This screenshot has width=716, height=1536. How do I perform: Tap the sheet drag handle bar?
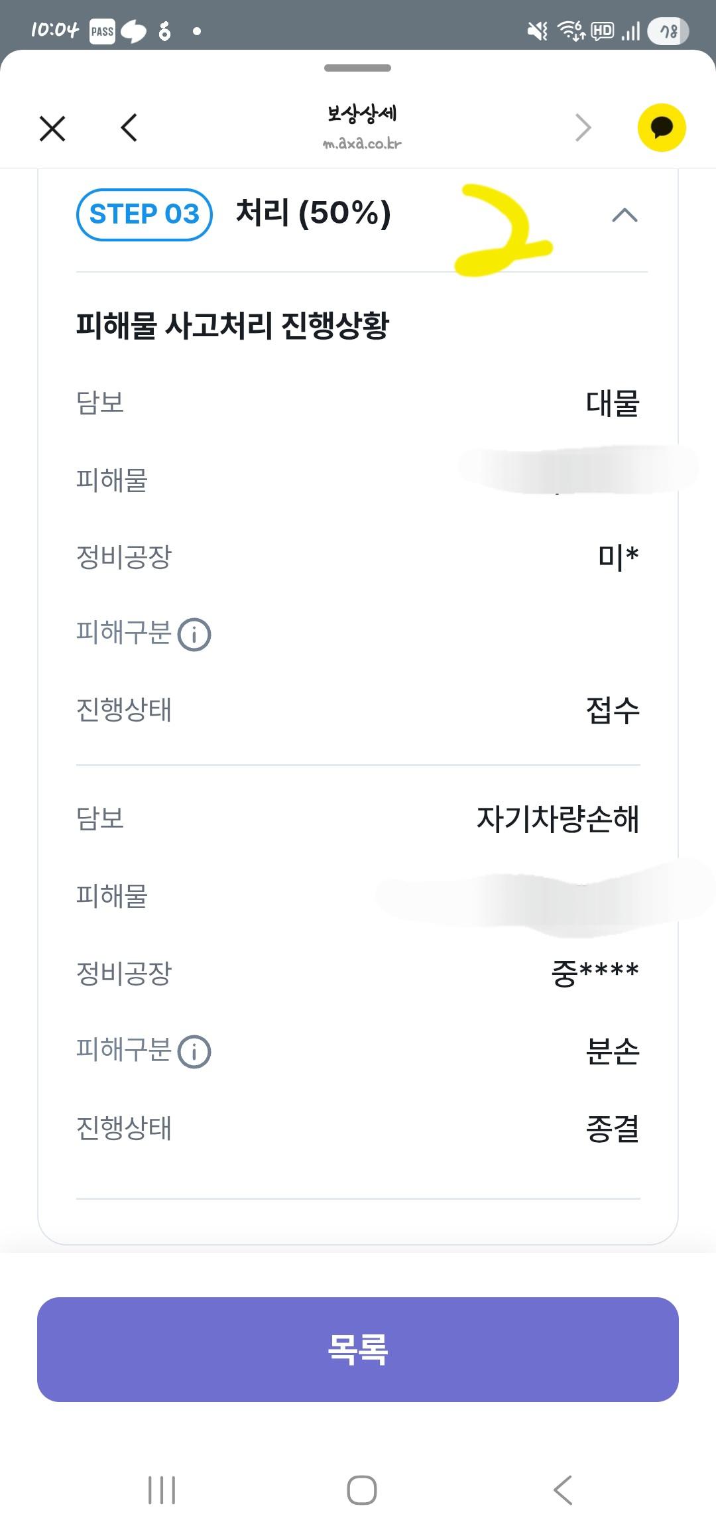358,68
